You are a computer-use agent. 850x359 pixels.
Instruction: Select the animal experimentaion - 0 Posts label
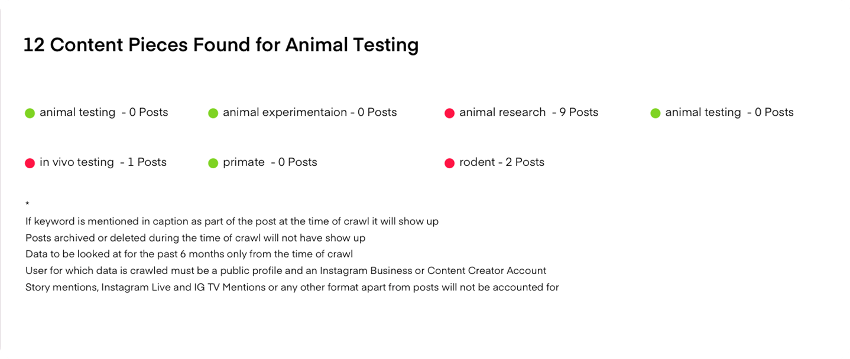(310, 112)
